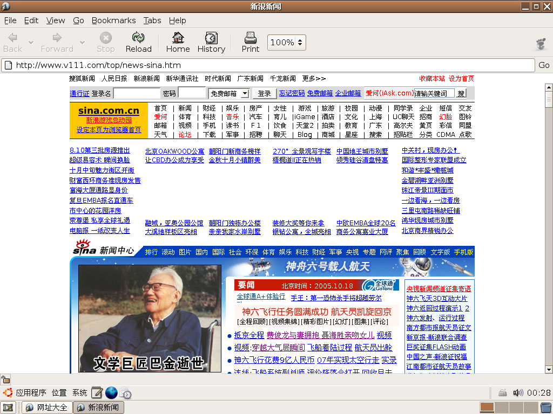Open the Tabs menu

(x=152, y=20)
